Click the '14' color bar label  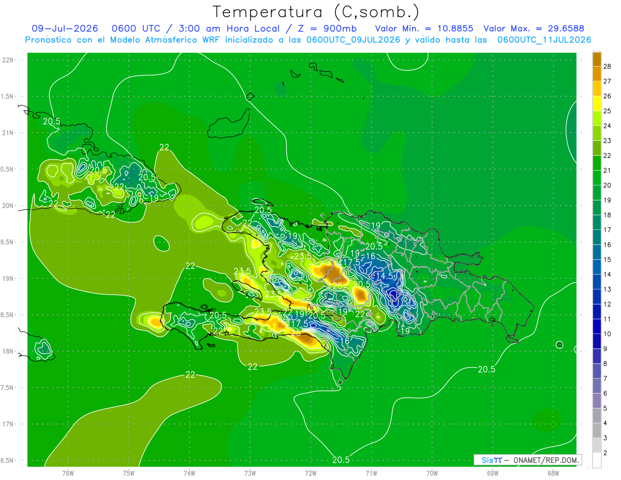[x=607, y=274]
